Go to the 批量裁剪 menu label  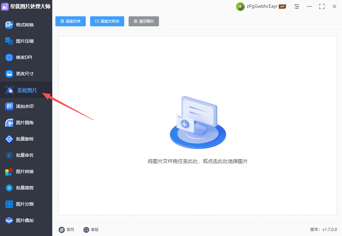pyautogui.click(x=25, y=188)
